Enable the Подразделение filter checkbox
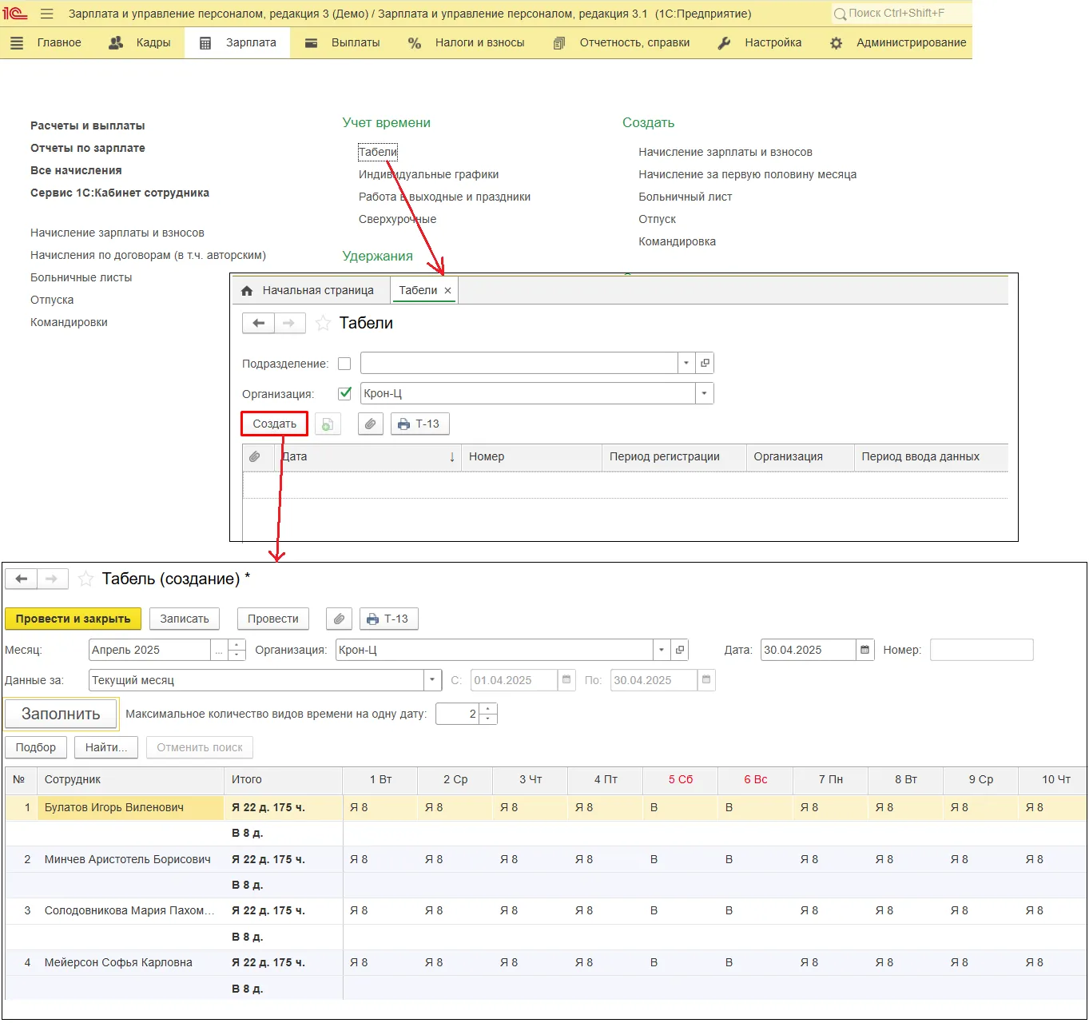The height and width of the screenshot is (1023, 1089). pyautogui.click(x=344, y=364)
